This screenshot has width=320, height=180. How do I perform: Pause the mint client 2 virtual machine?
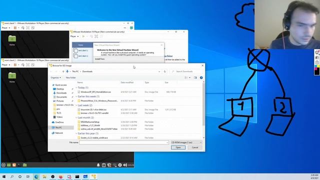[15, 65]
